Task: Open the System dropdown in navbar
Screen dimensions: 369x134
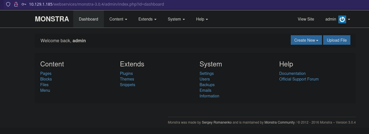Action: [176, 19]
